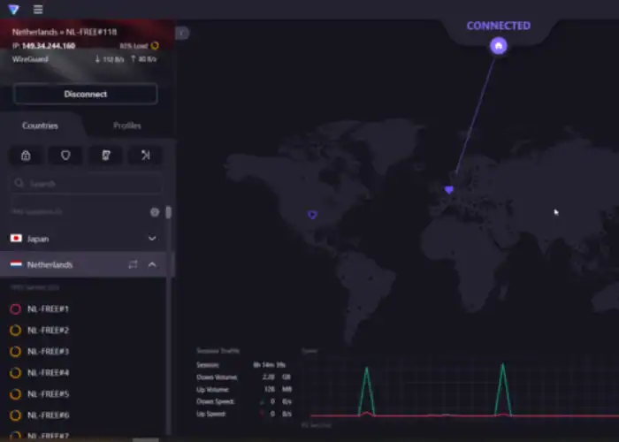The height and width of the screenshot is (442, 619).
Task: Collapse the sidebar with the arrow button
Action: pyautogui.click(x=182, y=33)
